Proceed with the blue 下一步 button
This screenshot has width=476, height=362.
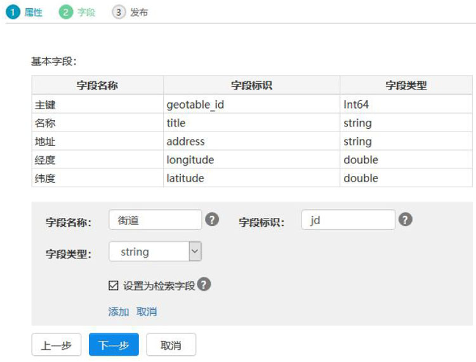point(114,344)
